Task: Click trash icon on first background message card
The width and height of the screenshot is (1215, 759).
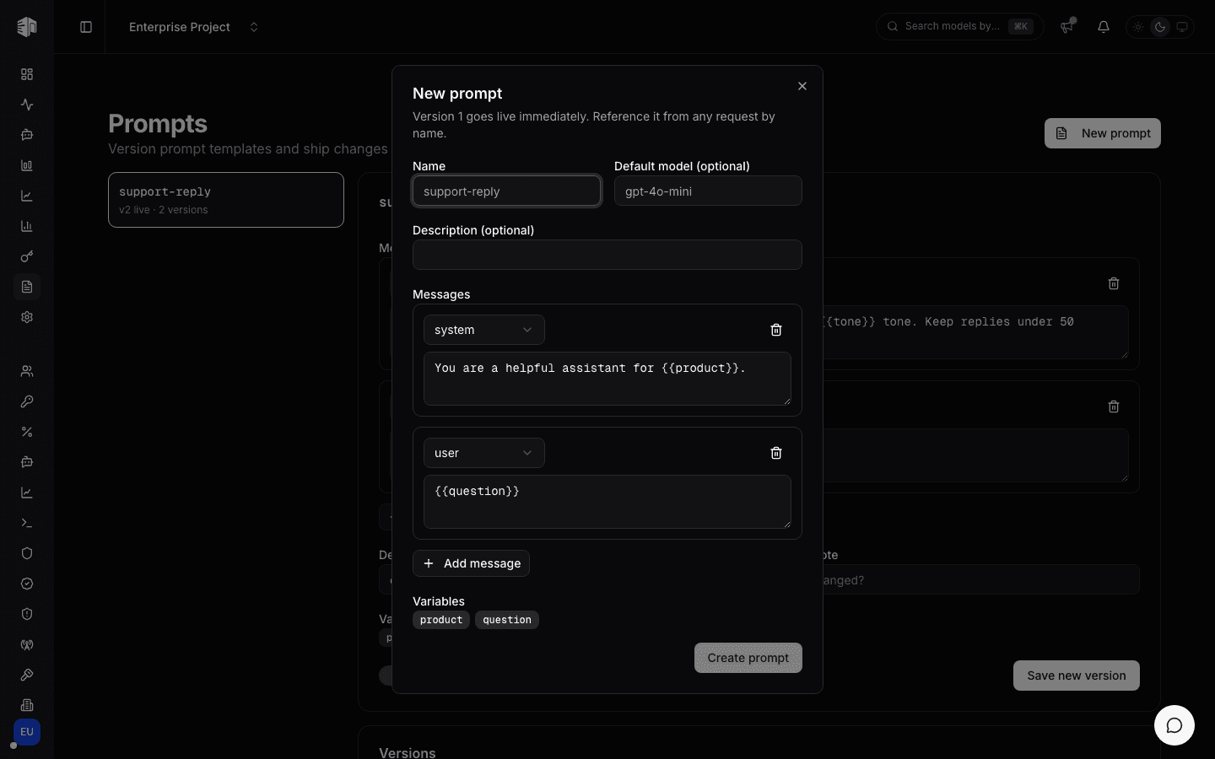Action: coord(1114,283)
